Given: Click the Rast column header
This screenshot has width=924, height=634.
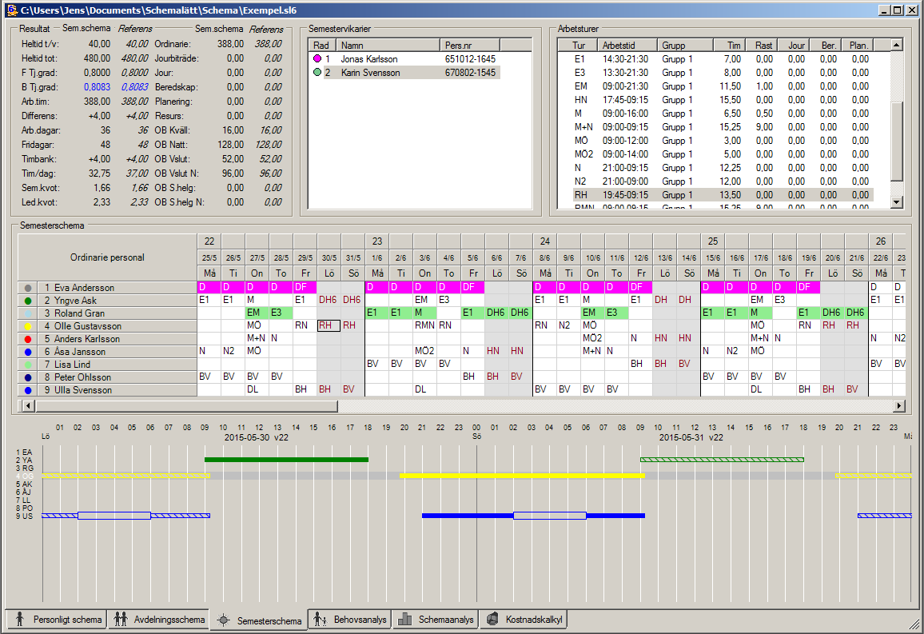Looking at the screenshot, I should click(761, 46).
